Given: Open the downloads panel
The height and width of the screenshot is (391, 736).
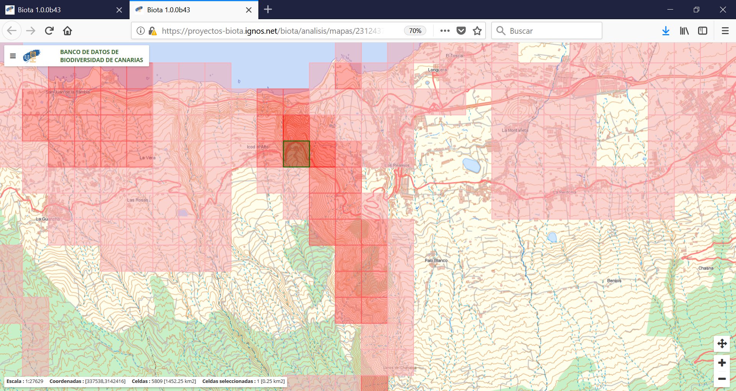Looking at the screenshot, I should (x=666, y=31).
